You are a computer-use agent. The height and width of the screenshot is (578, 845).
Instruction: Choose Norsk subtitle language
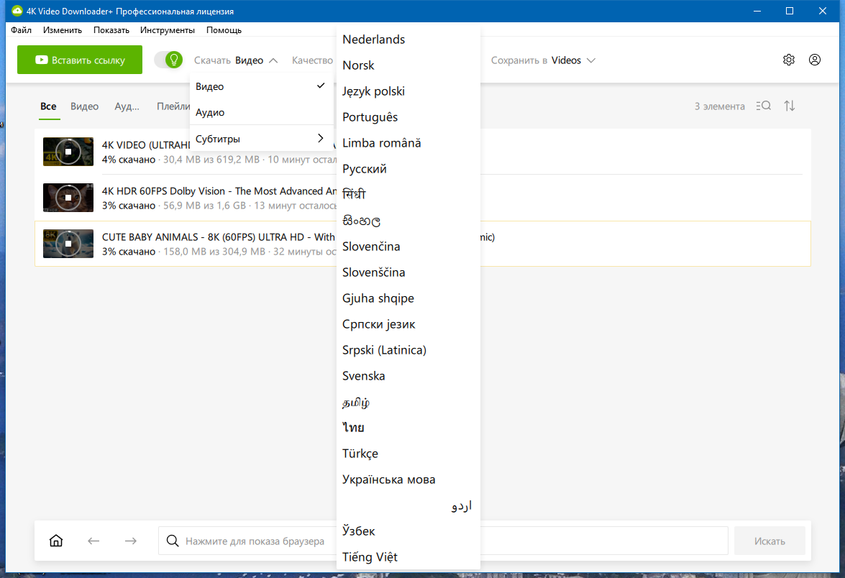point(408,65)
